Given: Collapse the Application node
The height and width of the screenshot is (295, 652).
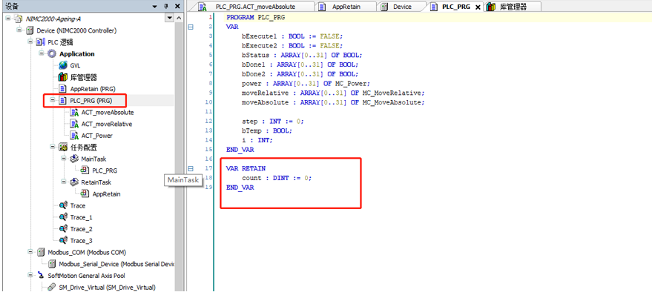Looking at the screenshot, I should tap(42, 53).
